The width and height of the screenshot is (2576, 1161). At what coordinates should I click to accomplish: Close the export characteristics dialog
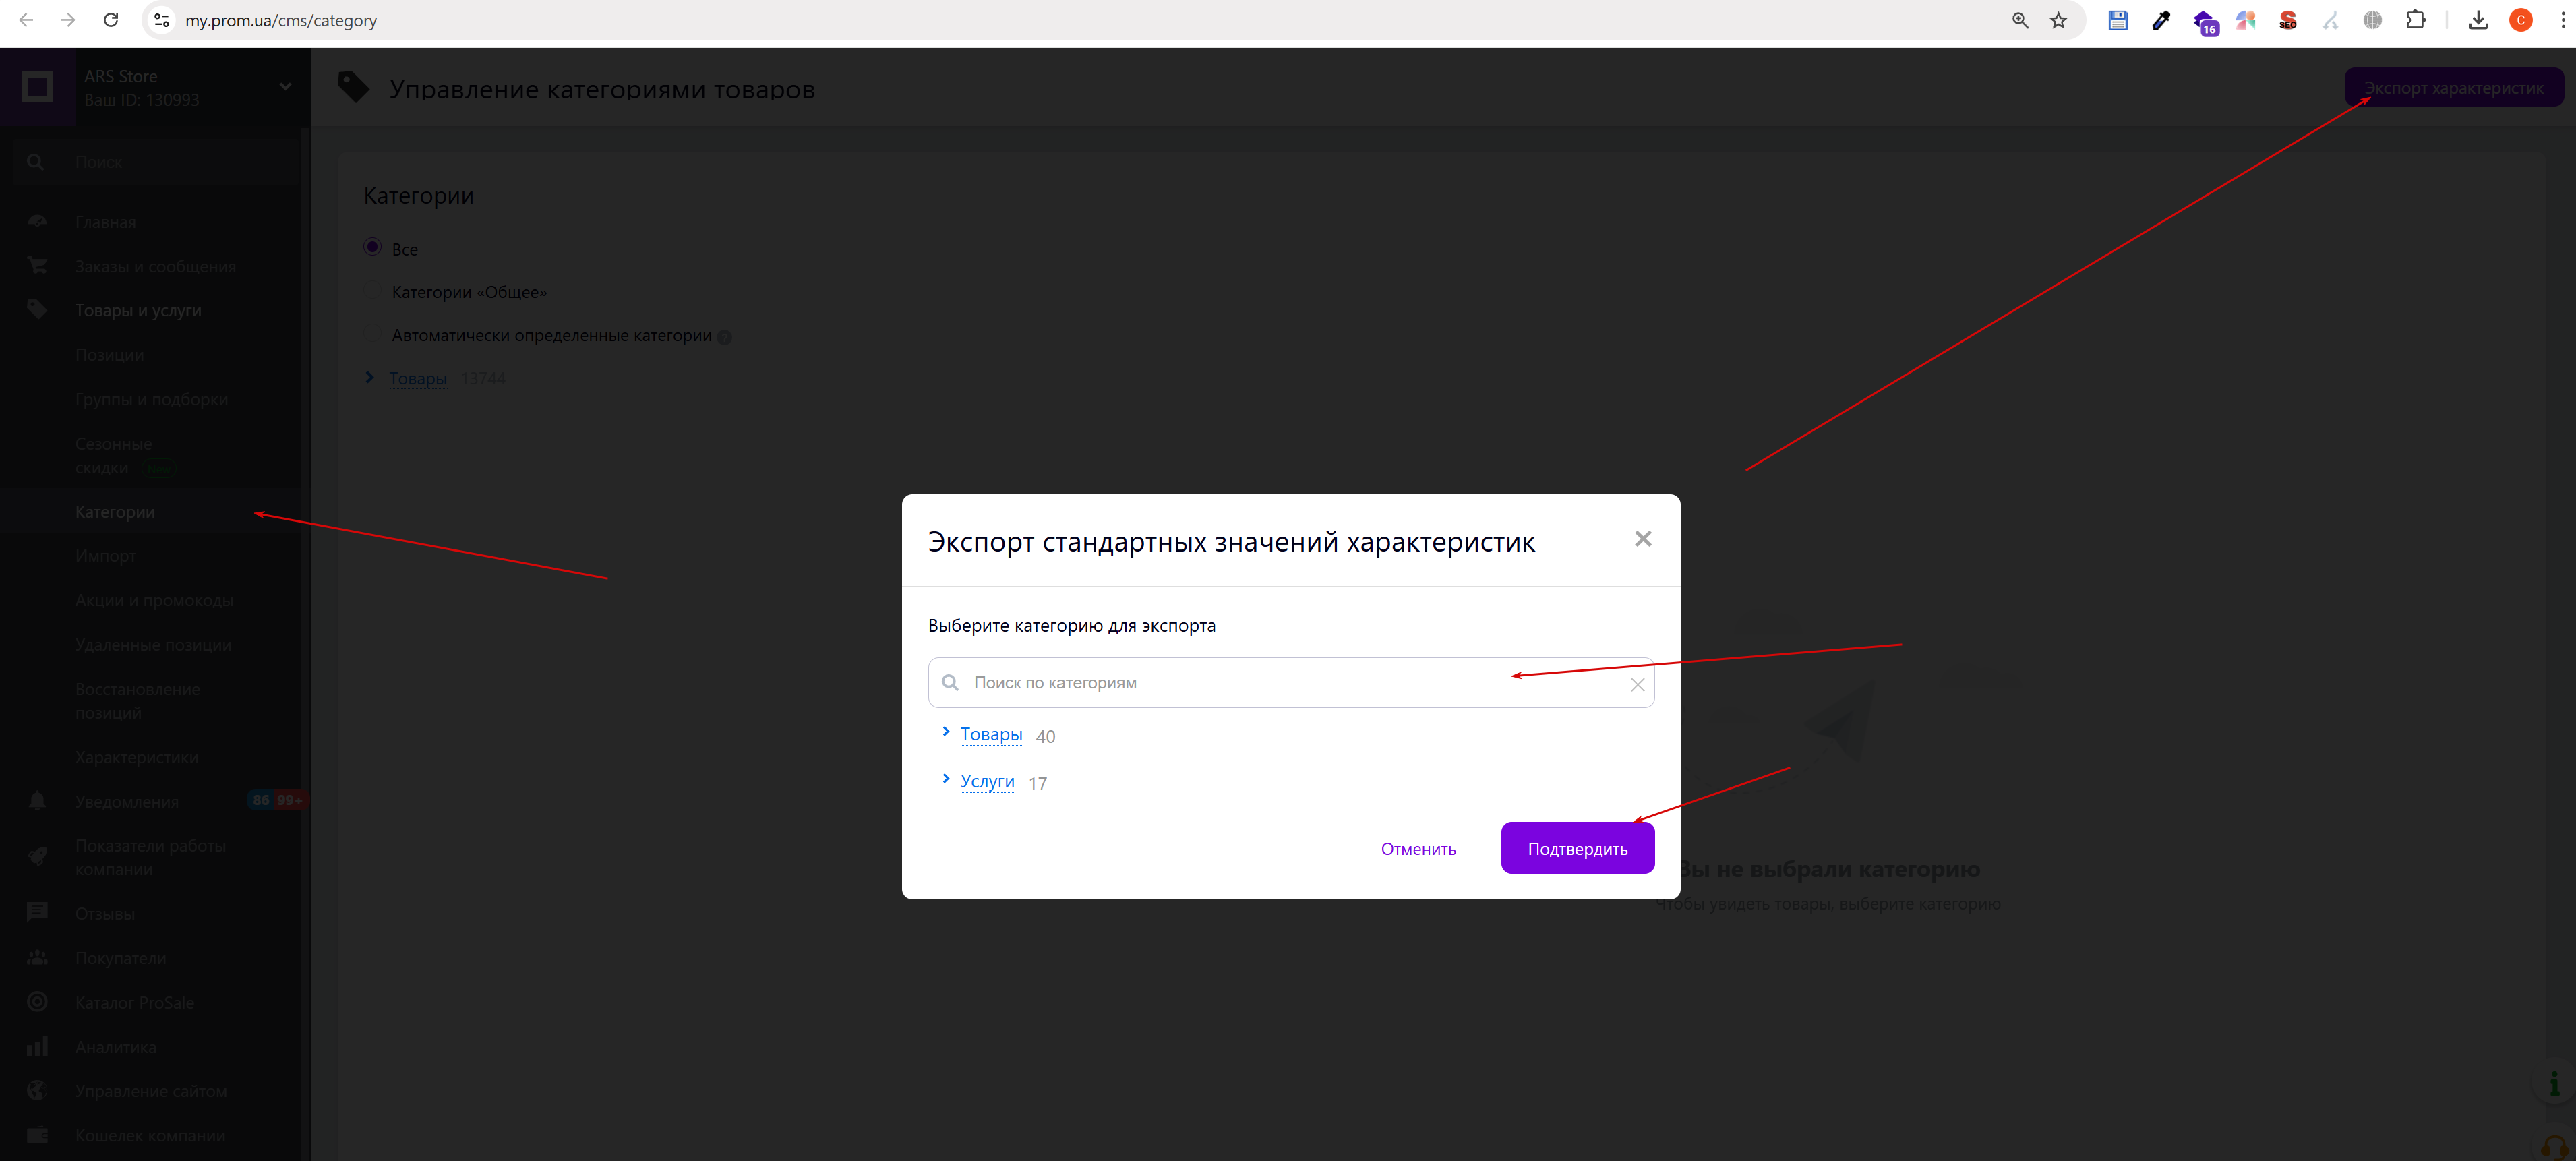(1642, 539)
